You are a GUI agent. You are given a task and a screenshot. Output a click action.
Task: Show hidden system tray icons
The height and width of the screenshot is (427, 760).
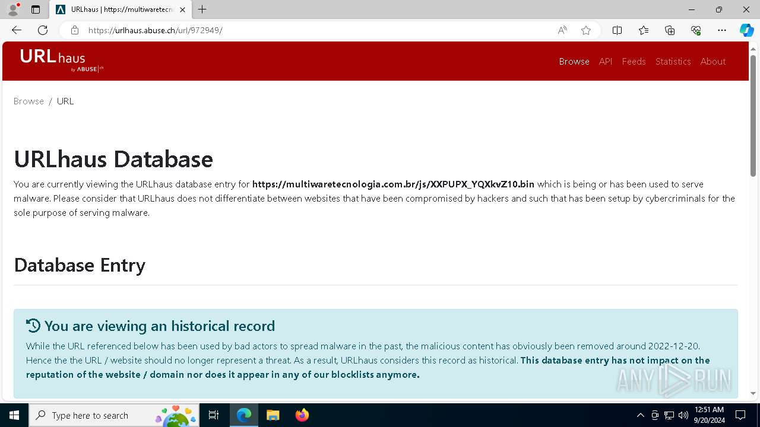[x=640, y=415]
